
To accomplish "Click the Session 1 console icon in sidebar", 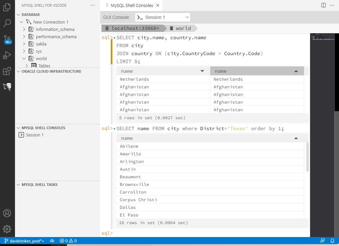I will click(21, 135).
